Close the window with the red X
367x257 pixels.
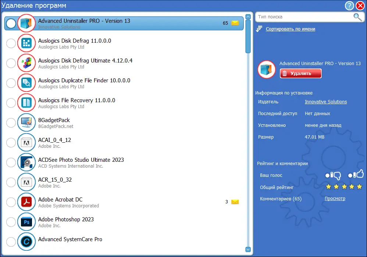tap(360, 6)
